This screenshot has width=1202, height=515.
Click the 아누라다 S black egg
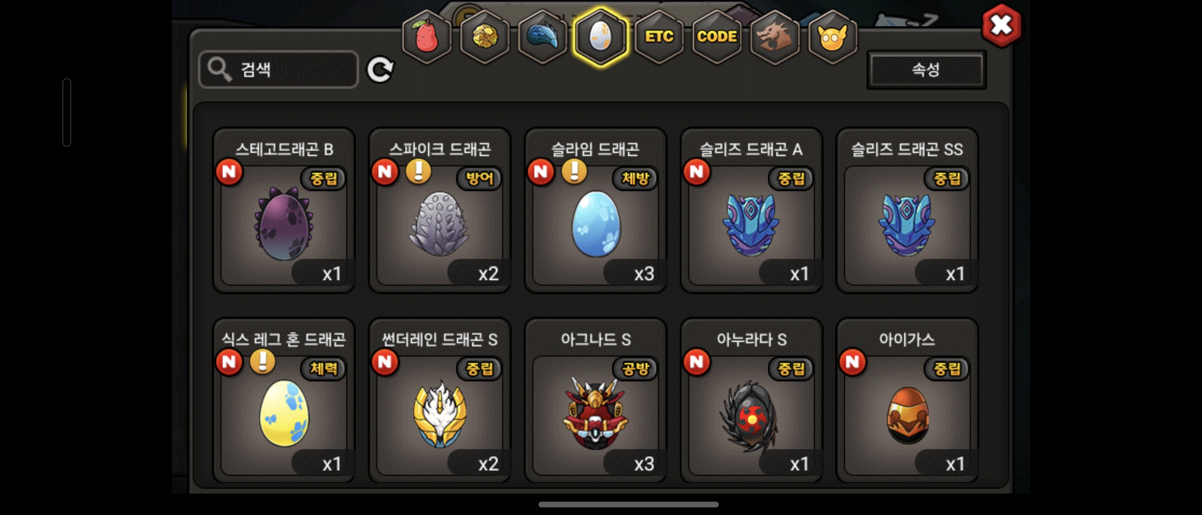tap(751, 401)
